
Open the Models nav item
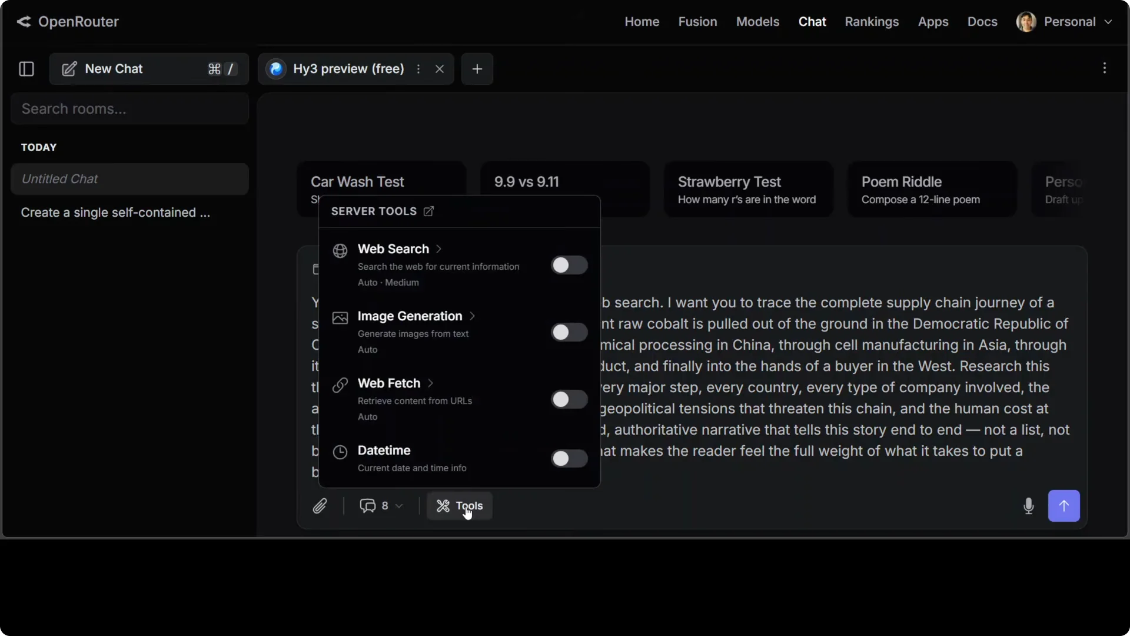point(757,22)
